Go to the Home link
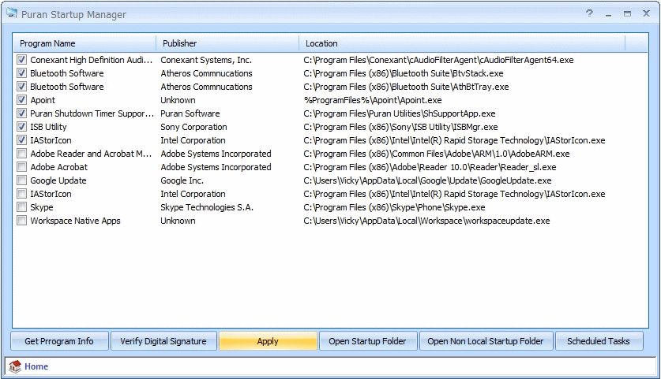 click(36, 366)
